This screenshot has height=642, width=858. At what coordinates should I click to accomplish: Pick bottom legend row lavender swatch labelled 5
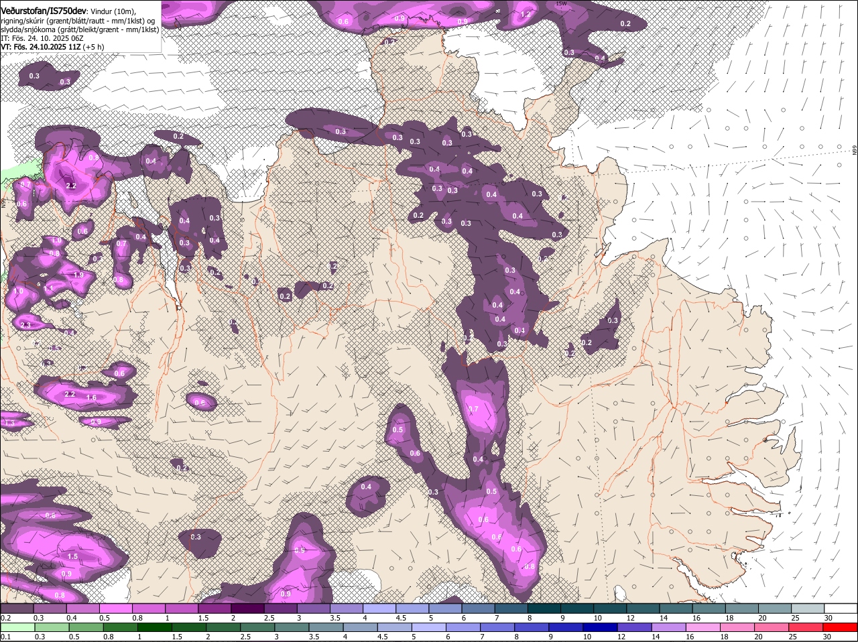coord(429,627)
